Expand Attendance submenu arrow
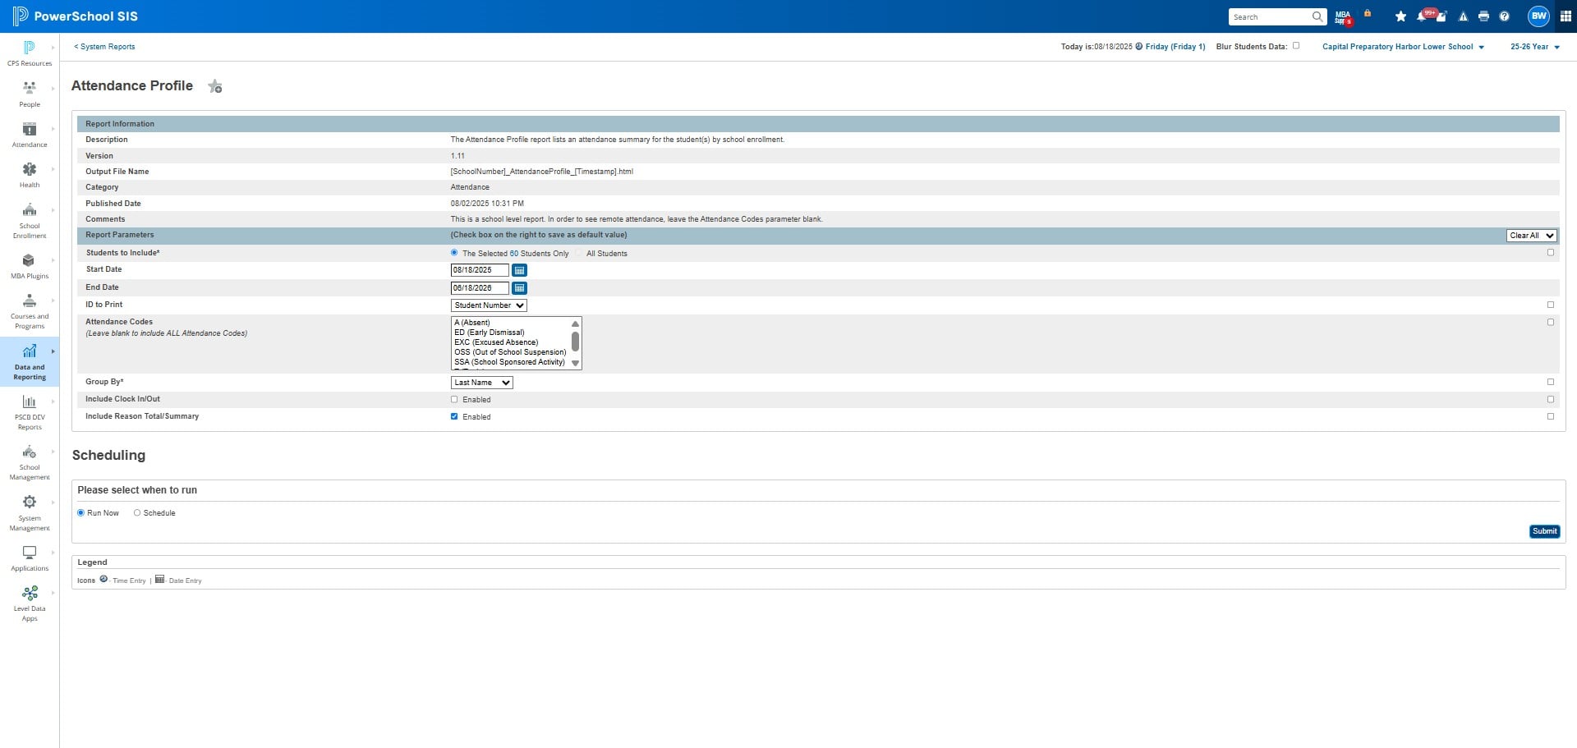Screen dimensions: 1577x748 pos(53,129)
